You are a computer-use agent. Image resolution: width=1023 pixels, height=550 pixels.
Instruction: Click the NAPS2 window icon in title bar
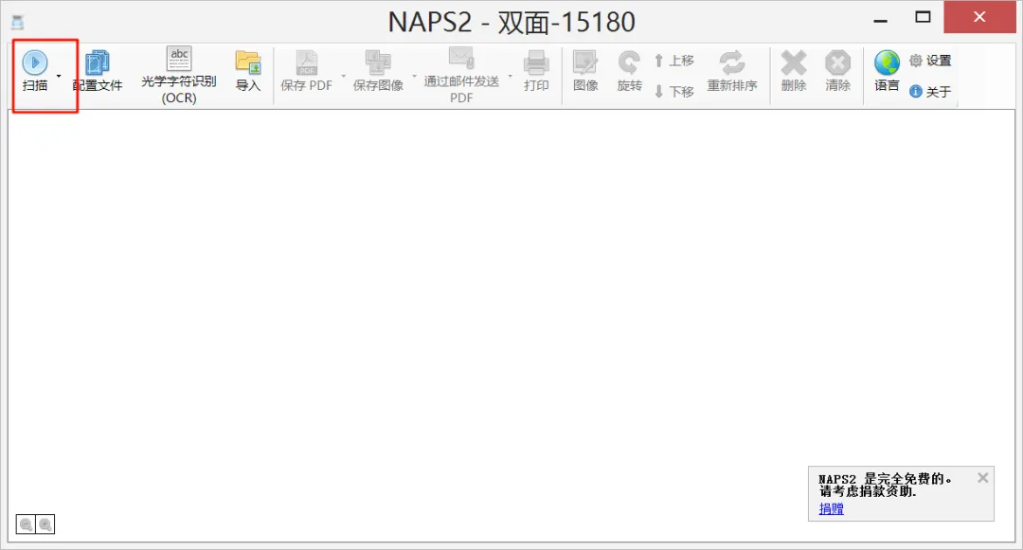click(x=18, y=23)
